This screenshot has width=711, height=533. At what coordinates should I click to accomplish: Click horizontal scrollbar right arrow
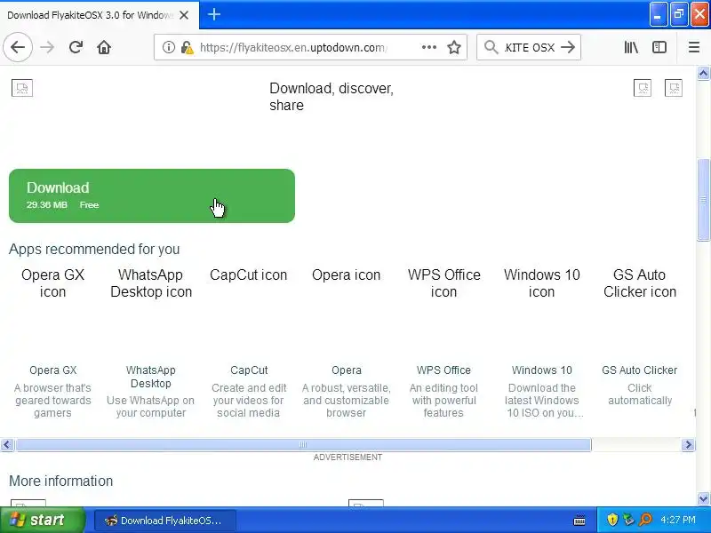coord(688,445)
